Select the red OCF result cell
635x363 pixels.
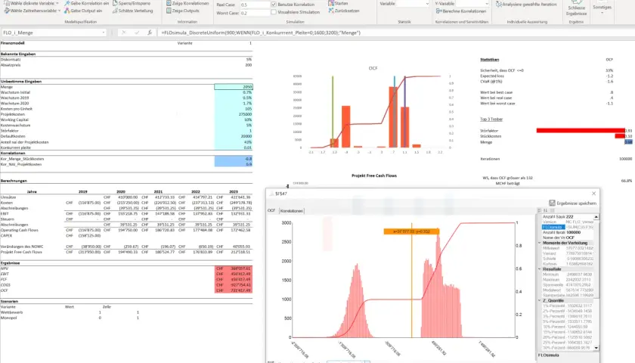[x=234, y=290]
